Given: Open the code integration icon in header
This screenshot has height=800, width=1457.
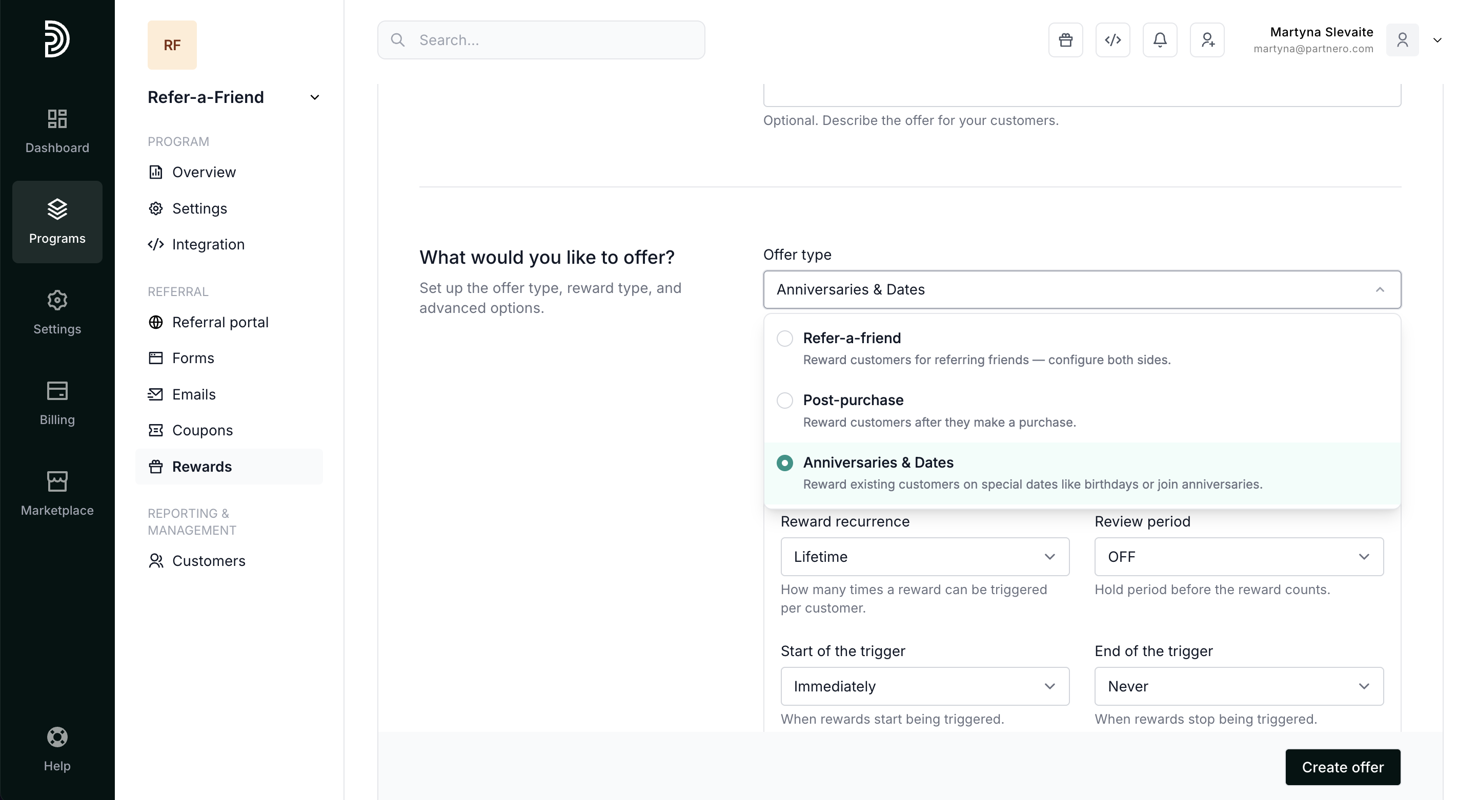Looking at the screenshot, I should [1112, 40].
